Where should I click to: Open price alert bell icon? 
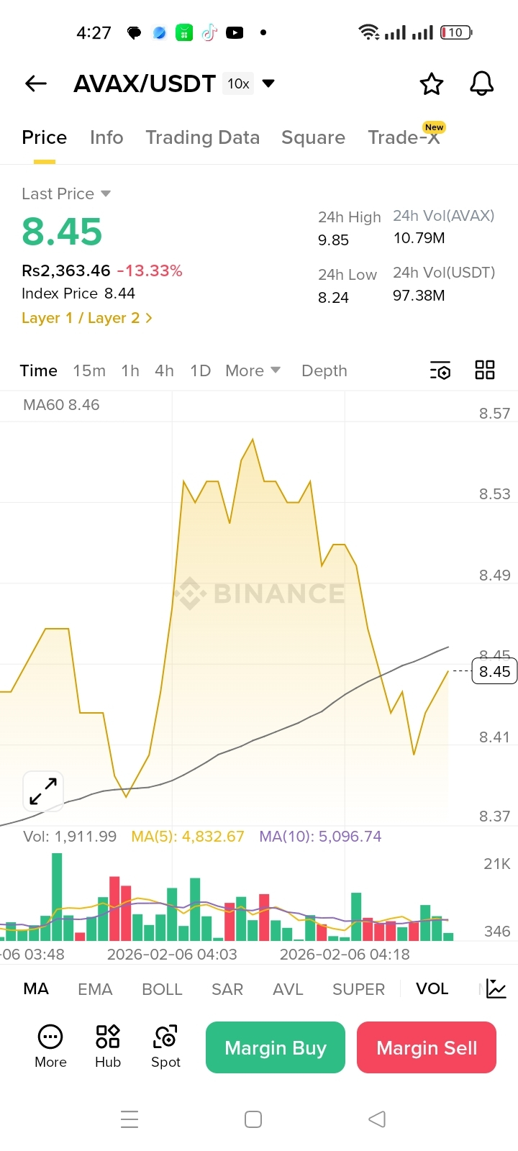point(482,84)
